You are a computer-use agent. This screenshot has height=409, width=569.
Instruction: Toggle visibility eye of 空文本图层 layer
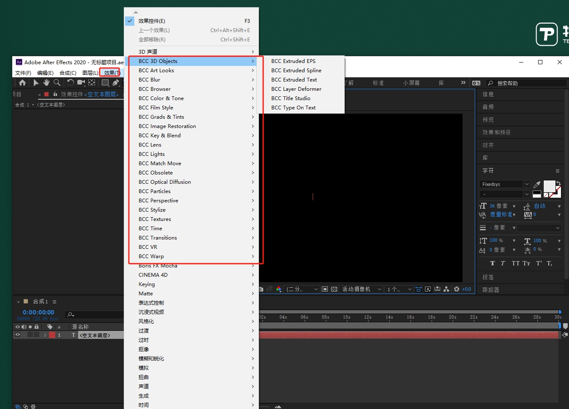18,335
